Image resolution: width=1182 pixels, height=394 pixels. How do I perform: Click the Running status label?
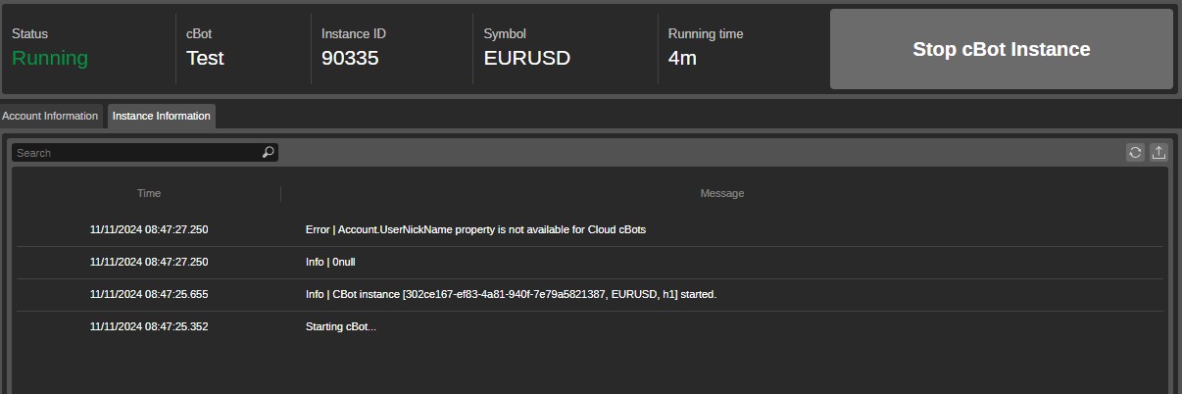coord(50,58)
